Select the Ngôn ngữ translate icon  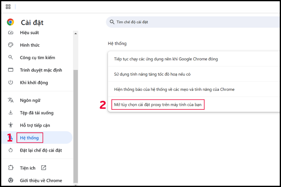[x=11, y=100]
